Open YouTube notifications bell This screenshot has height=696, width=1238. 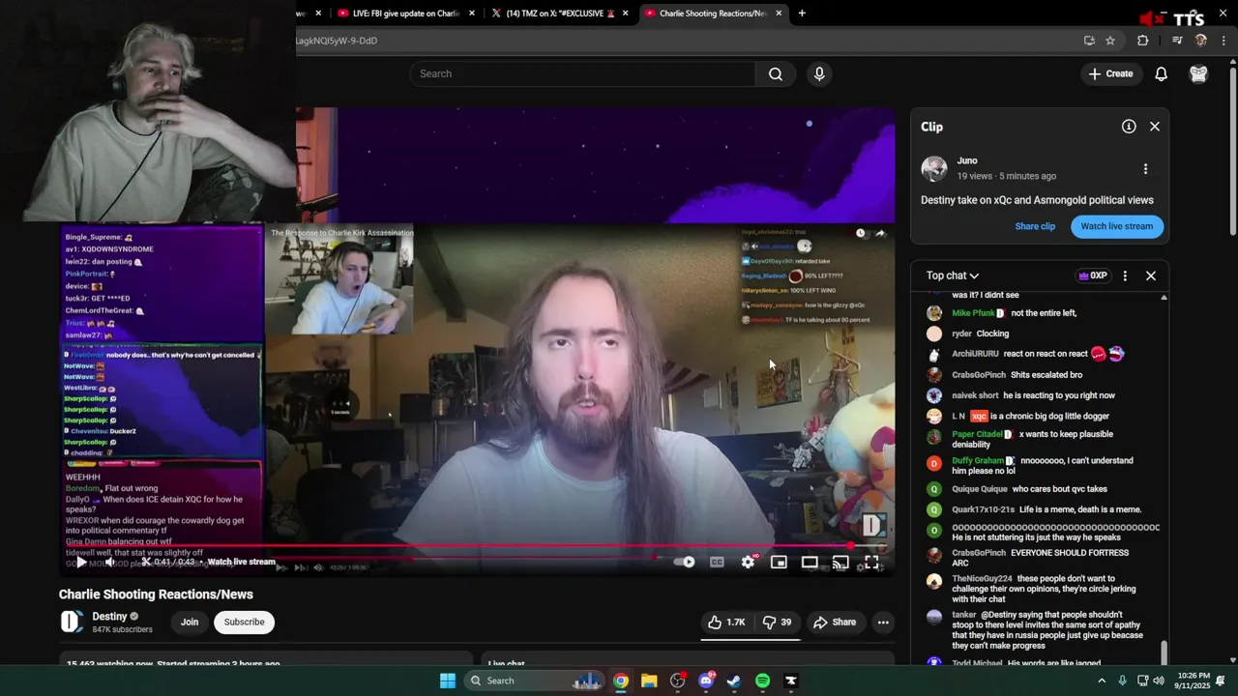(x=1162, y=74)
